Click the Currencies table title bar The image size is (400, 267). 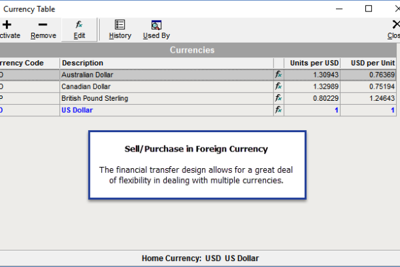coord(198,50)
